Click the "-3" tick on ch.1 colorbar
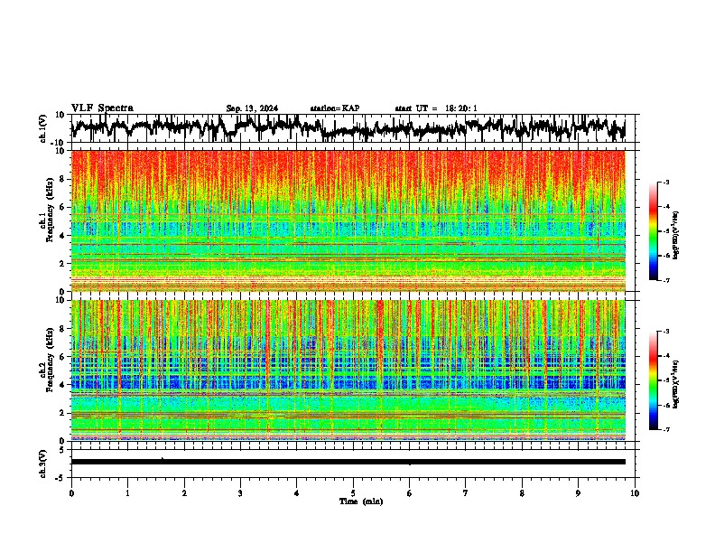The image size is (715, 553). (665, 183)
